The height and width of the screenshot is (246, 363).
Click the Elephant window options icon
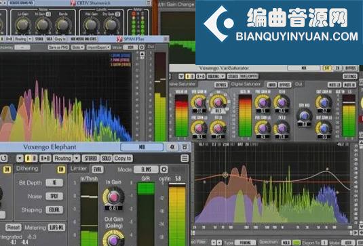[x=185, y=147]
